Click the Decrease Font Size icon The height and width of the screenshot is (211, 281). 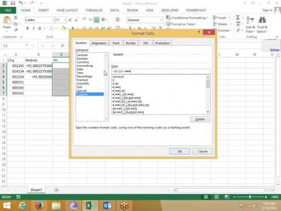77,20
